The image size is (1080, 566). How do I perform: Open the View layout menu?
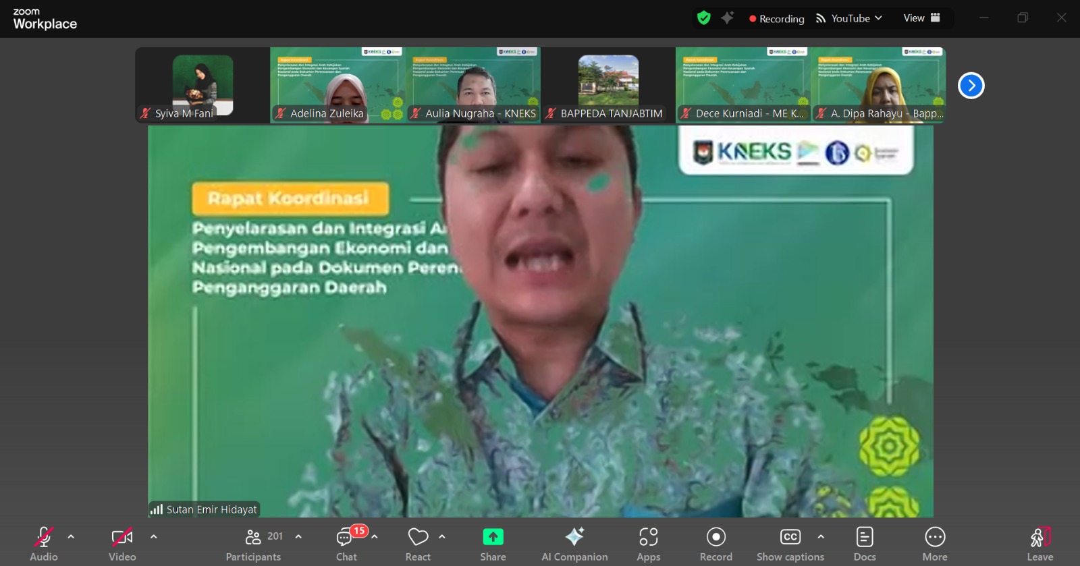[x=921, y=18]
